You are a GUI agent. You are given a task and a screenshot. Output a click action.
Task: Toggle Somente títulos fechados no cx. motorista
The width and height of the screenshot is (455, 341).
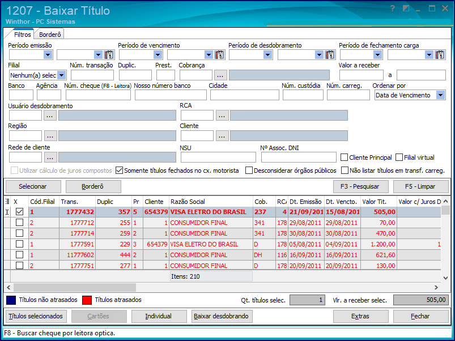pos(119,170)
